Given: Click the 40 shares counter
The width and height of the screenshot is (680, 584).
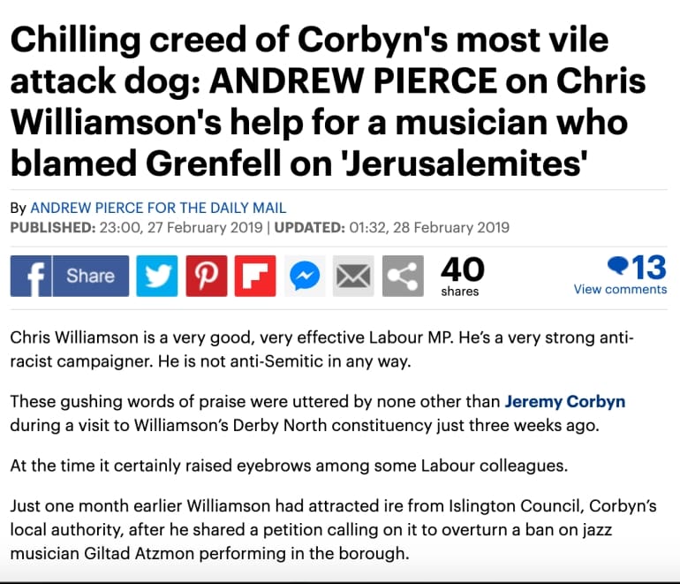Looking at the screenshot, I should pyautogui.click(x=462, y=276).
